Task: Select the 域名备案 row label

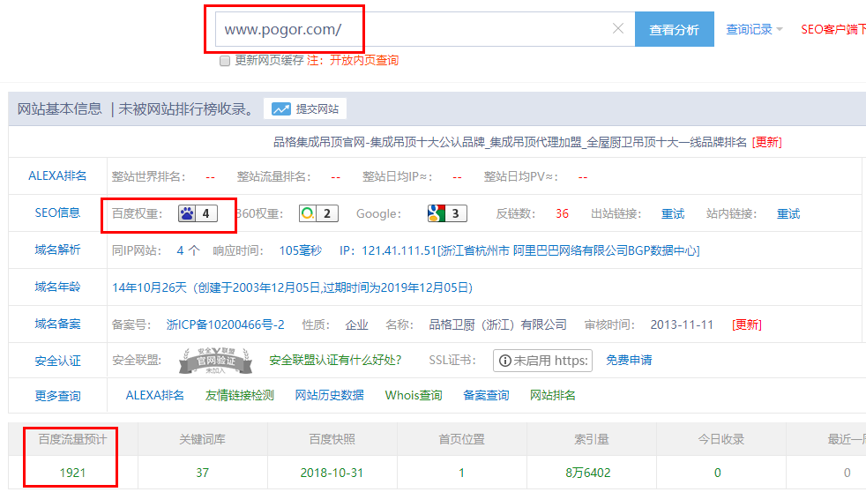Action: pos(57,324)
